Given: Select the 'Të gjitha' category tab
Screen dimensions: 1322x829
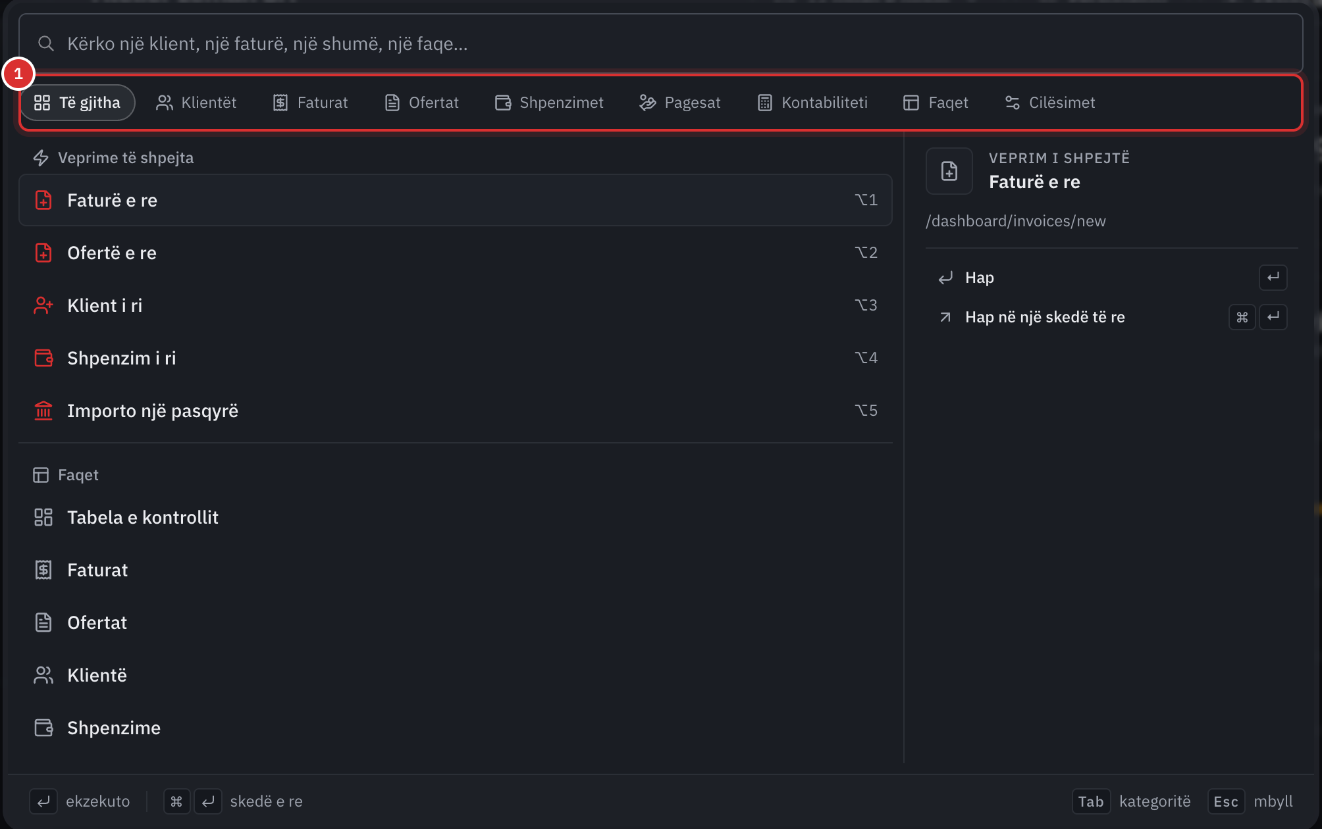Looking at the screenshot, I should coord(78,103).
